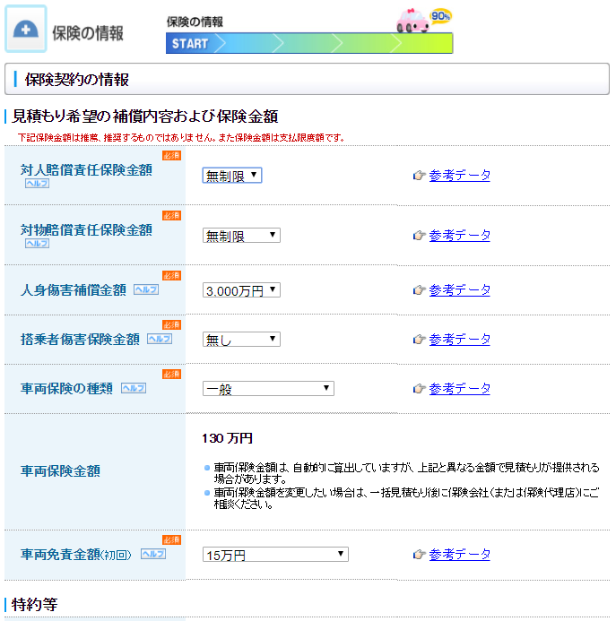Click the ヘルプ icon beside 人身傷害補償金額

point(145,289)
